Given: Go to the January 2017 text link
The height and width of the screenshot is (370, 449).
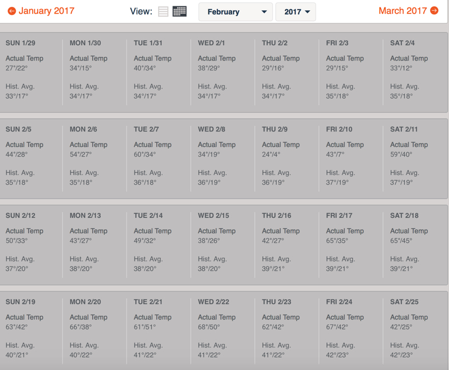Looking at the screenshot, I should click(46, 11).
